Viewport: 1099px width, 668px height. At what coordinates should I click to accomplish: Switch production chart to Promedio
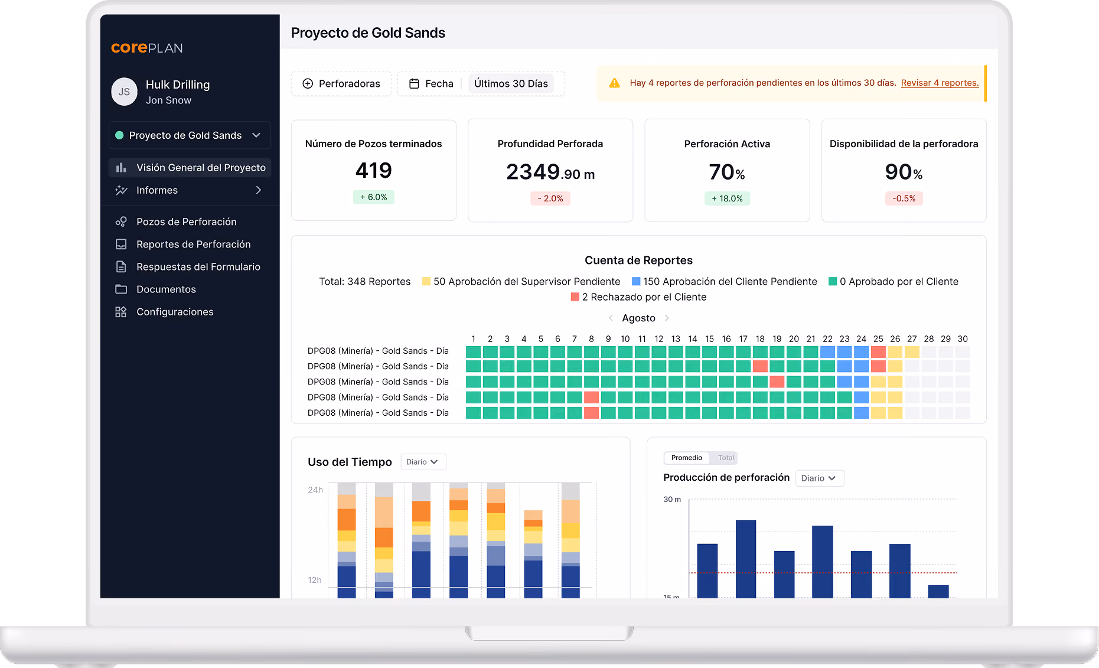687,458
